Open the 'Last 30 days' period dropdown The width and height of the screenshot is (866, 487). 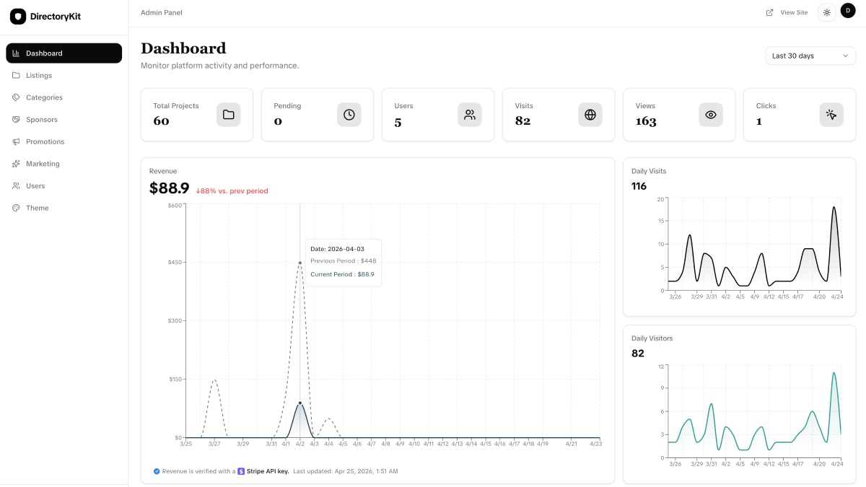tap(810, 56)
